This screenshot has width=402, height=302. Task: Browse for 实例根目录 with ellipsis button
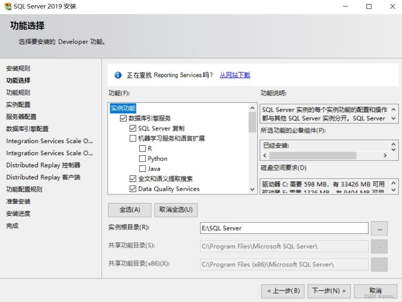379,228
